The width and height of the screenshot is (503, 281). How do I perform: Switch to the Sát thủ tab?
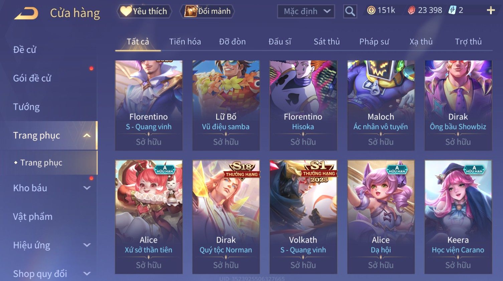(327, 42)
